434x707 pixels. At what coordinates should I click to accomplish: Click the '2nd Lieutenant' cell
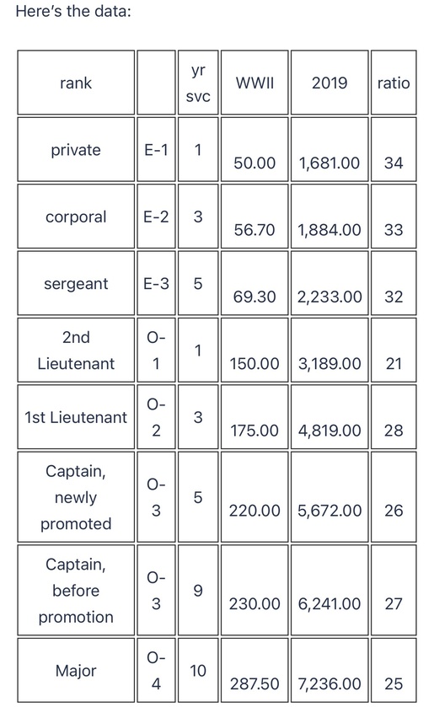76,350
